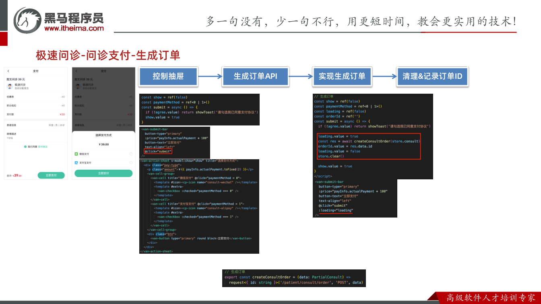This screenshot has width=541, height=304.
Task: Select the 控制抽屉 step box
Action: [x=168, y=76]
